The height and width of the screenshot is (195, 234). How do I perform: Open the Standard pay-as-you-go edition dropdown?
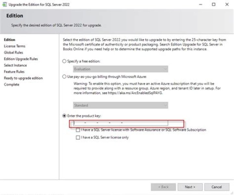(x=121, y=105)
